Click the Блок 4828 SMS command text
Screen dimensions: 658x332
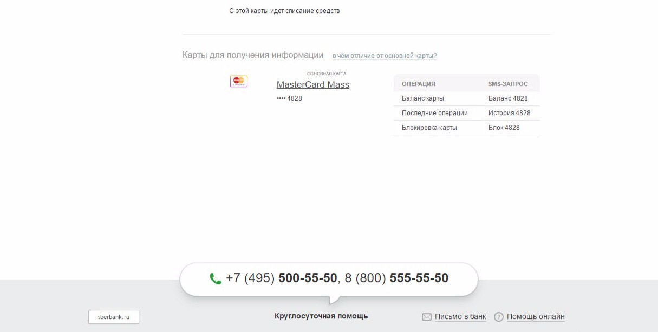[504, 128]
